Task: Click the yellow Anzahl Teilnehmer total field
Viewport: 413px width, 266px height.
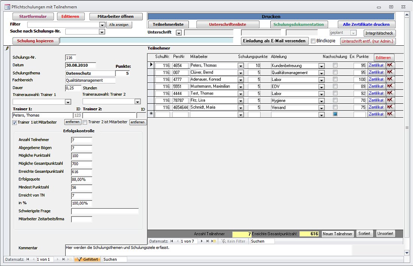Action: pos(242,234)
